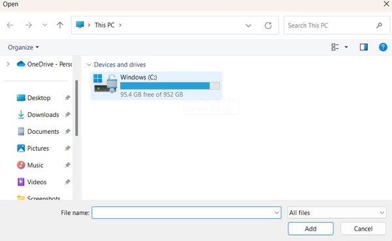Open address bar previous locations dropdown

(x=248, y=25)
